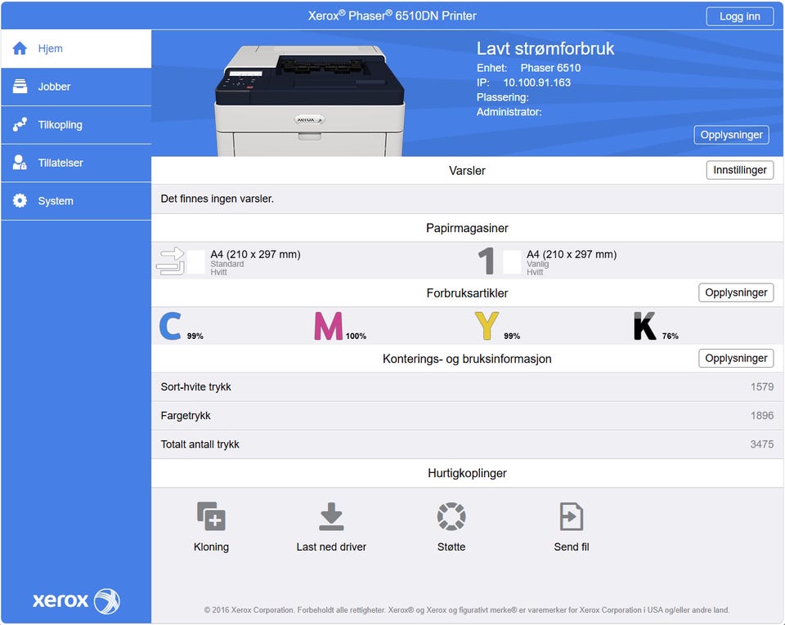This screenshot has height=625, width=785.
Task: Click the Enhet Phaser 6510 line
Action: point(529,68)
